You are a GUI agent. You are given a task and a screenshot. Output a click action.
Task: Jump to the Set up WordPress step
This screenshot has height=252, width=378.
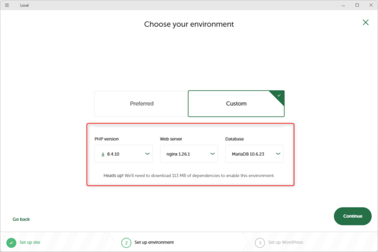[x=287, y=243]
